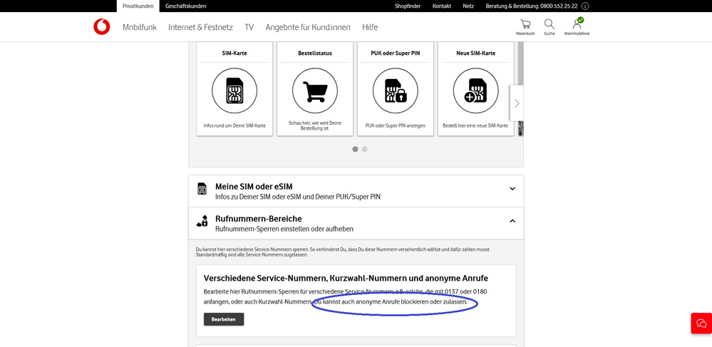The image size is (712, 347).
Task: Open the Internet & Festnetz menu
Action: coord(200,27)
